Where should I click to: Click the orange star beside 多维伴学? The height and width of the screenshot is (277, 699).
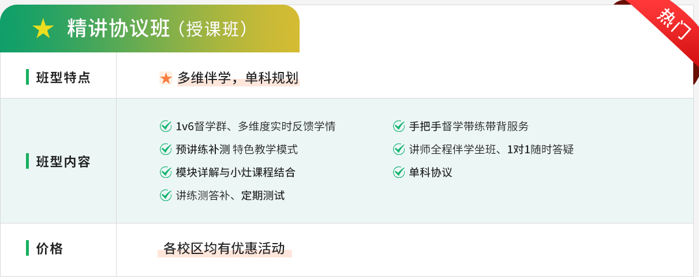coord(166,78)
